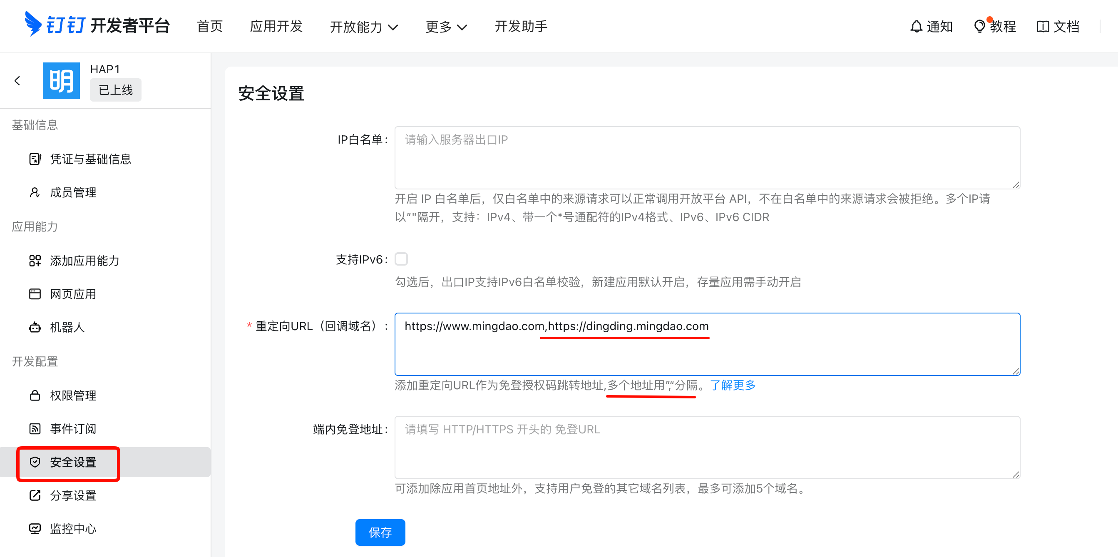Click the tutorial lightbulb icon

[x=979, y=27]
